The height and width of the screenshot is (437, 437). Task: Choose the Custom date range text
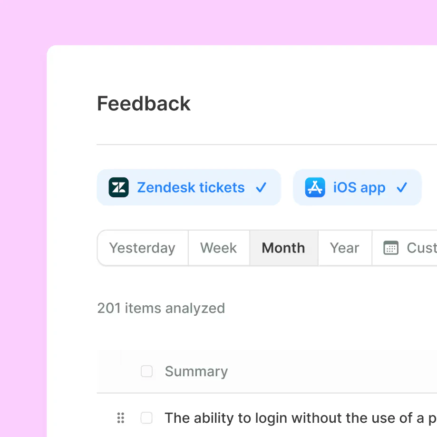pyautogui.click(x=421, y=248)
